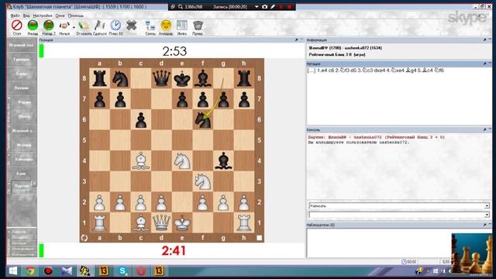This screenshot has width=496, height=279.
Task: Select the white knight on e4
Action: point(182,160)
